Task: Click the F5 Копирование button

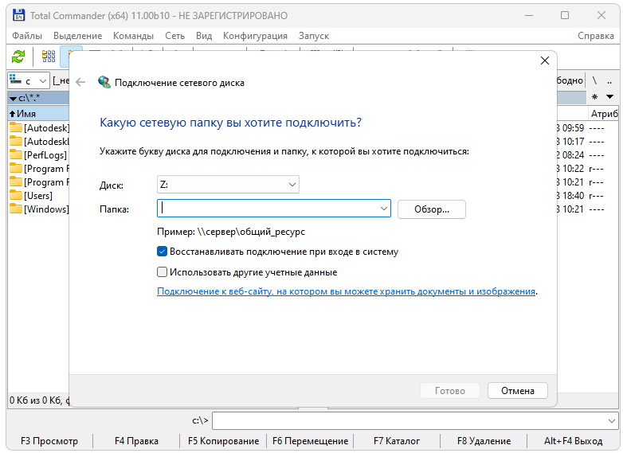Action: (223, 441)
